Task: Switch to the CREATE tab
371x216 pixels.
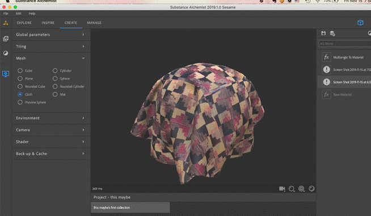Action: 71,23
